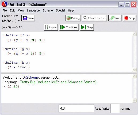Step to the next expression
The width and height of the screenshot is (138, 115).
coord(87,27)
